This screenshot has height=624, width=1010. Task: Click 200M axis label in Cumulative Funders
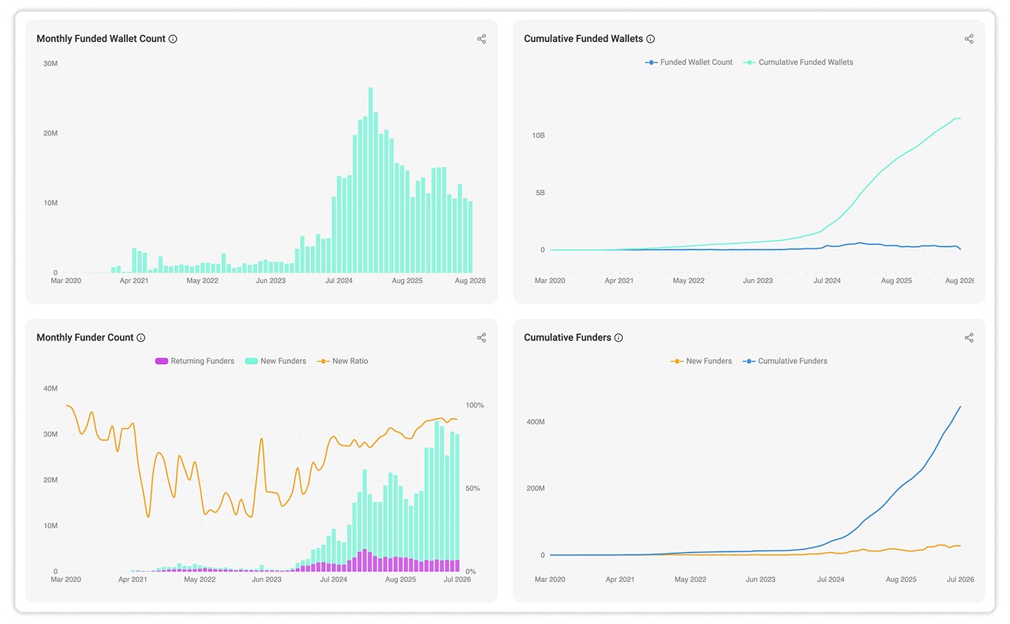click(x=536, y=488)
